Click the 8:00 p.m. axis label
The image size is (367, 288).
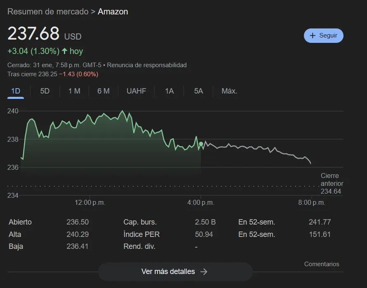312,203
